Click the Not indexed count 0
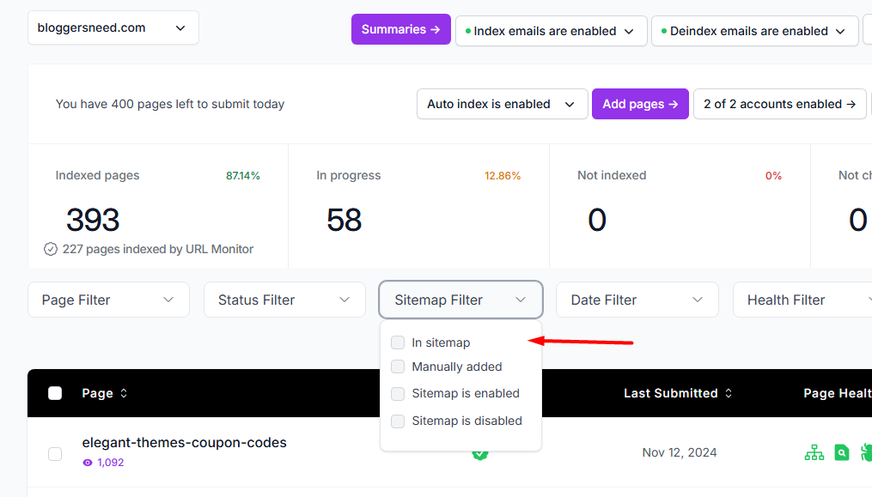Screen dimensions: 872x497 [x=597, y=220]
